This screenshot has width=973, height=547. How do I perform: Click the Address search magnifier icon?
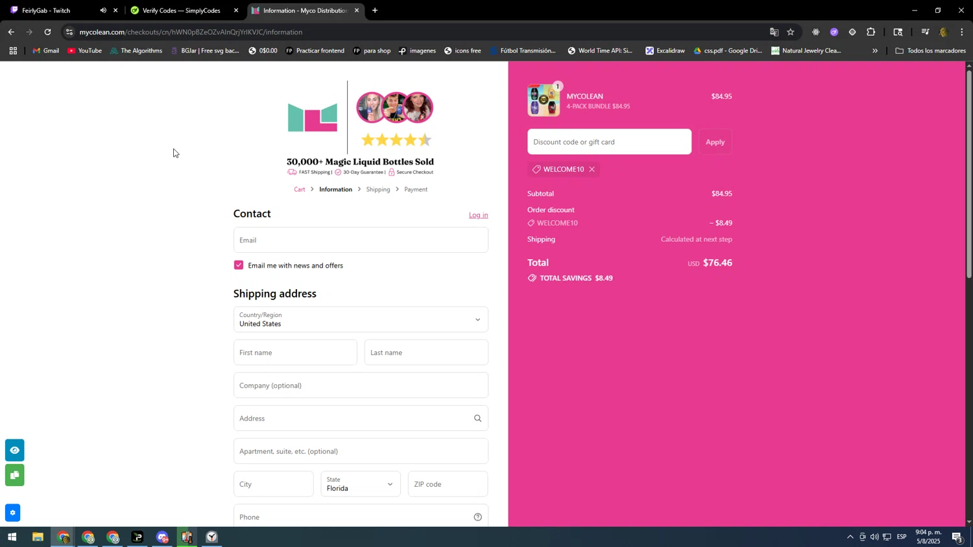point(478,419)
